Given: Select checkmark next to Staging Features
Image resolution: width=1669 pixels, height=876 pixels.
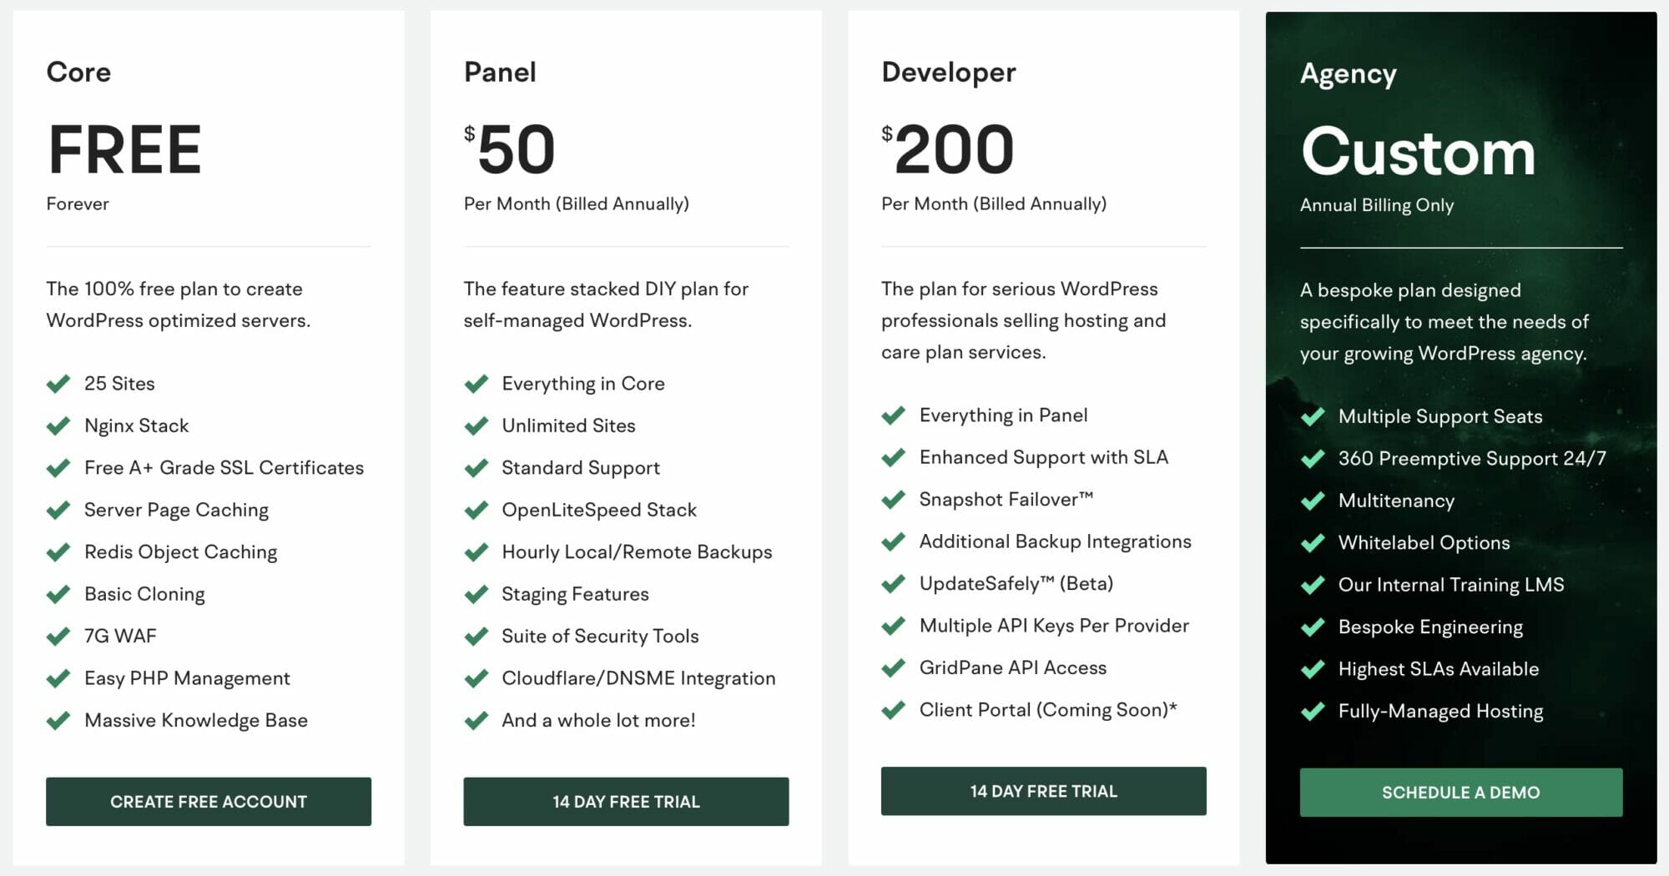Looking at the screenshot, I should point(476,595).
